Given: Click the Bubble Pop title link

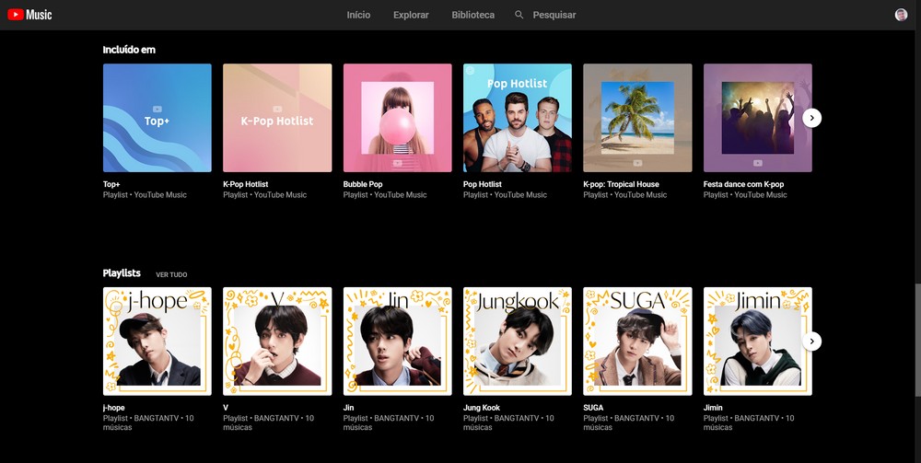Looking at the screenshot, I should click(x=363, y=184).
